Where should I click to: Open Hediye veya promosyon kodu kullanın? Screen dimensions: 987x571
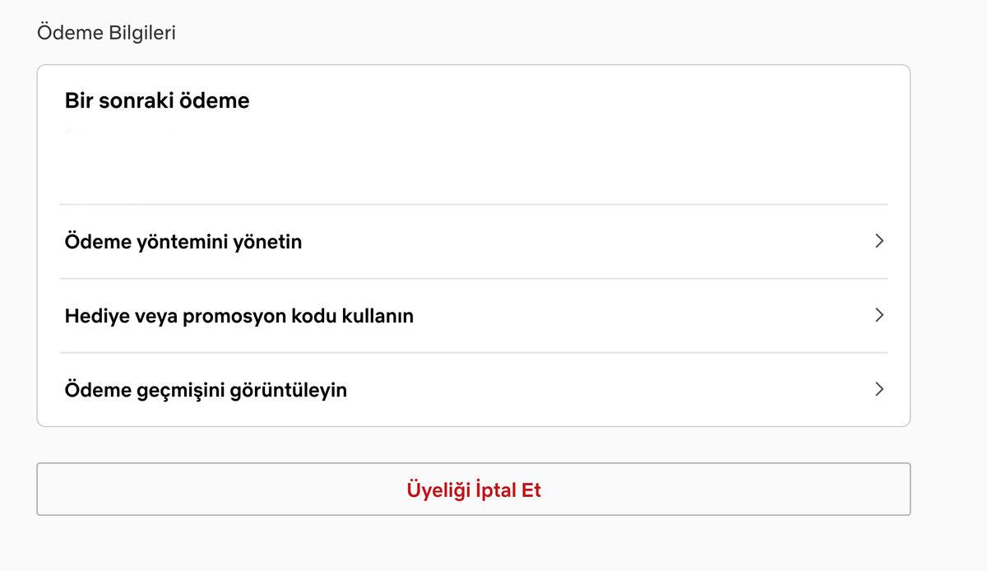pos(239,316)
